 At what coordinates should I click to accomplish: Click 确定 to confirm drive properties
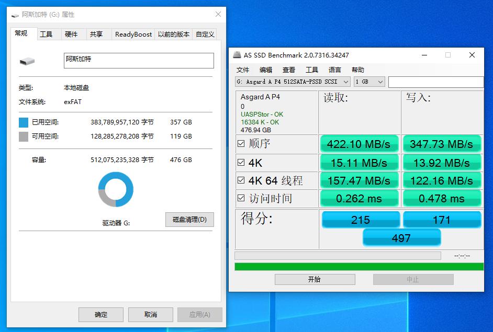click(x=100, y=314)
